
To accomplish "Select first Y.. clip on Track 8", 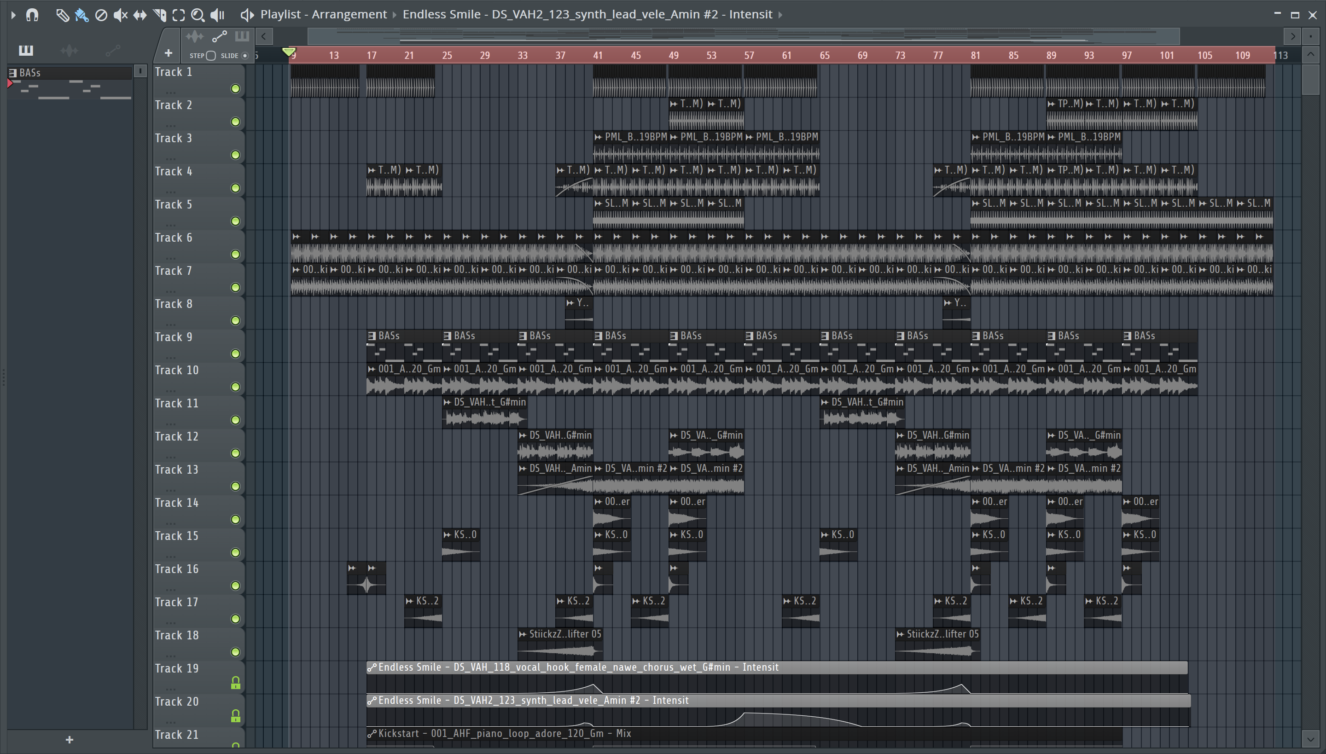I will (579, 313).
